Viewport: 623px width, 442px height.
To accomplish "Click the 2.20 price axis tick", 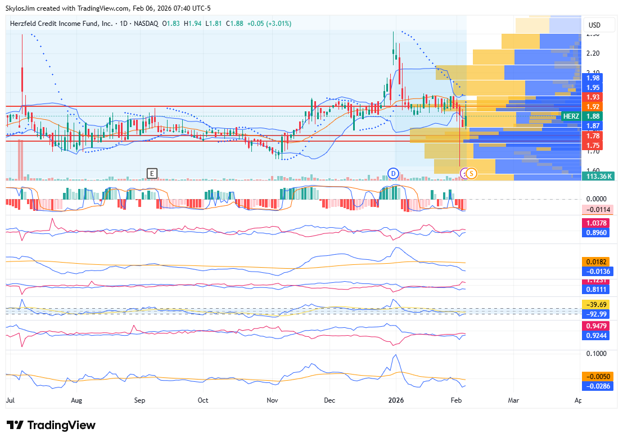I will pos(593,53).
